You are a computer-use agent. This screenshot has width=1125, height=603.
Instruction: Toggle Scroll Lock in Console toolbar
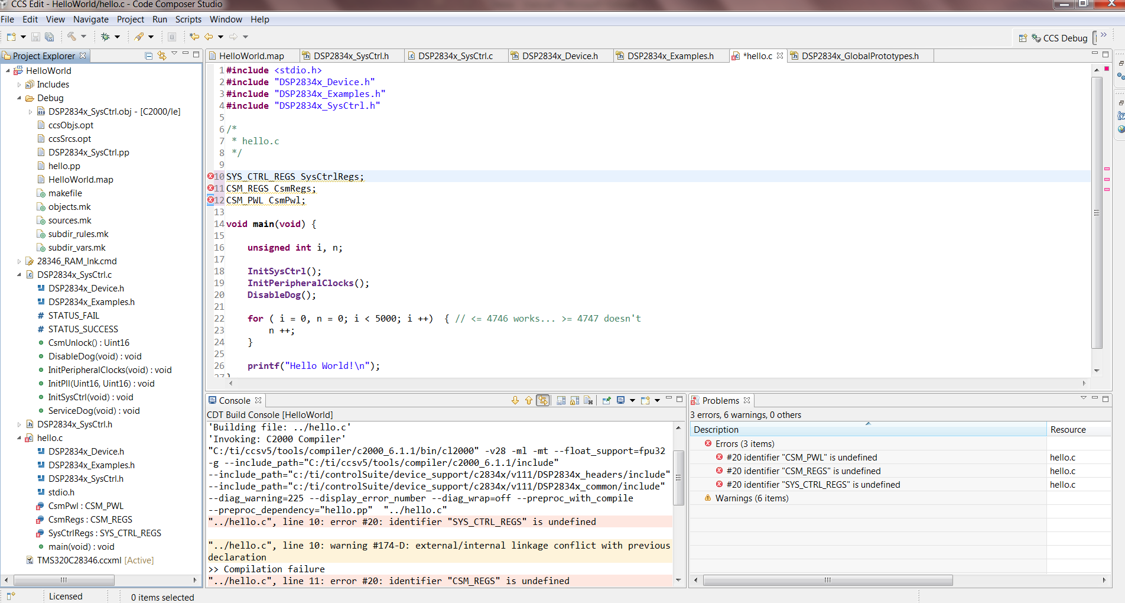coord(574,401)
